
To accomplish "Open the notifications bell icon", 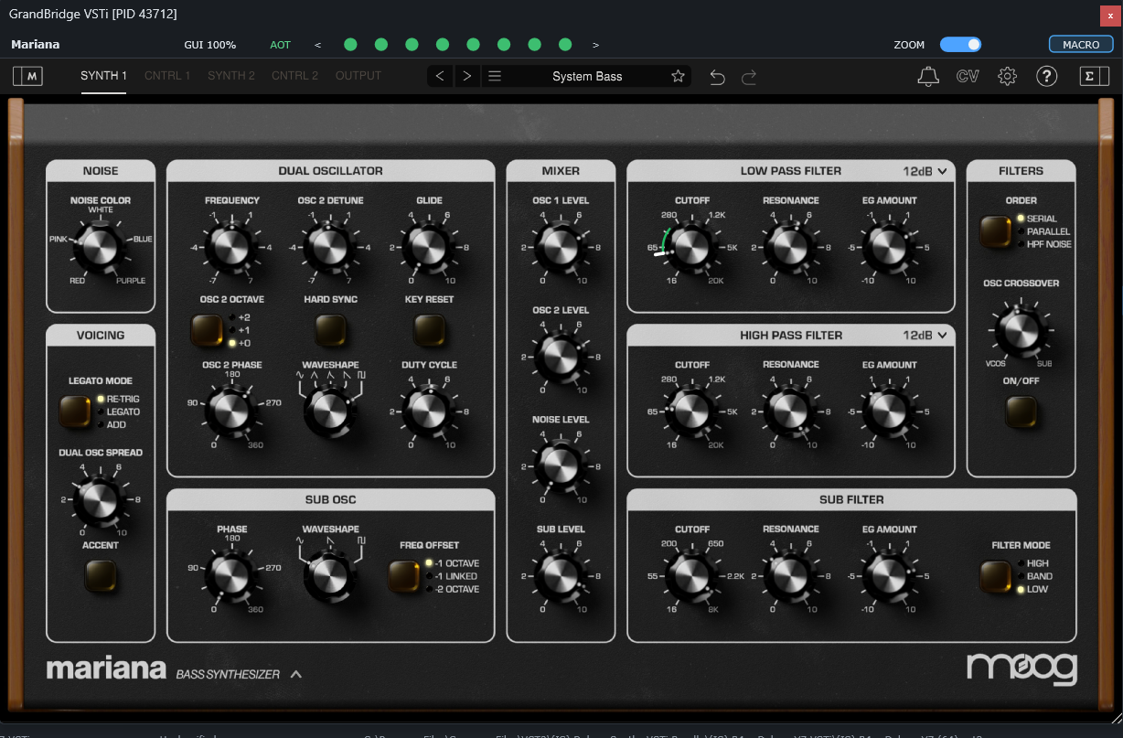I will [928, 77].
